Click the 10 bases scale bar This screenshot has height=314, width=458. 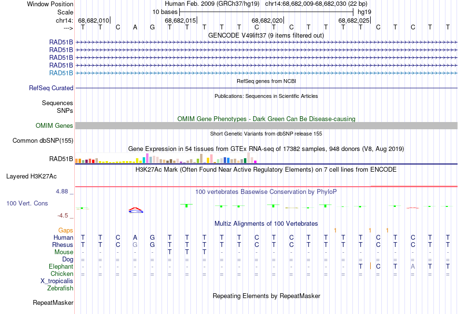pyautogui.click(x=267, y=12)
